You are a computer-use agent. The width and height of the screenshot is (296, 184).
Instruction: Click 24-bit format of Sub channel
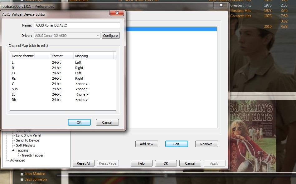point(56,89)
